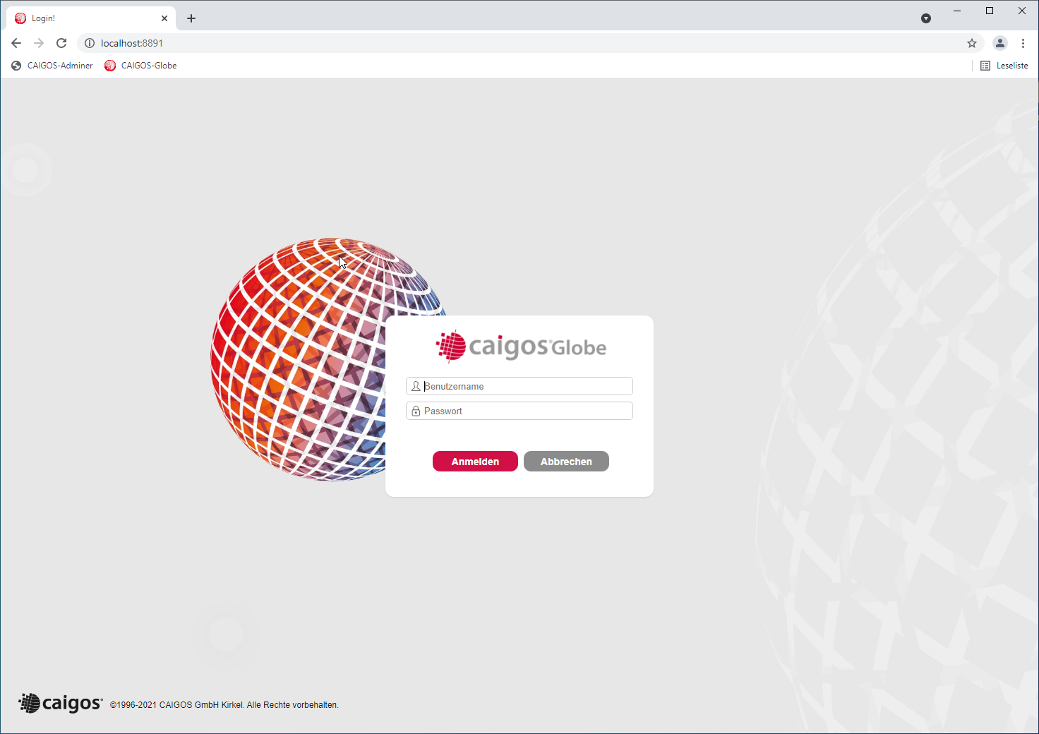Open a new tab with the plus button
Screen dimensions: 1039x734
click(191, 18)
